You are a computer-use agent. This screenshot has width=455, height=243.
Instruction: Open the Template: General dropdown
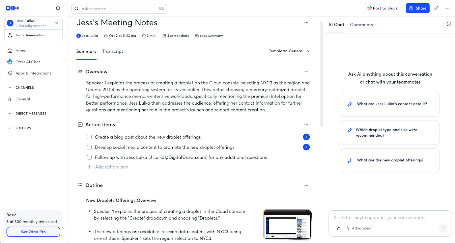[x=289, y=51]
